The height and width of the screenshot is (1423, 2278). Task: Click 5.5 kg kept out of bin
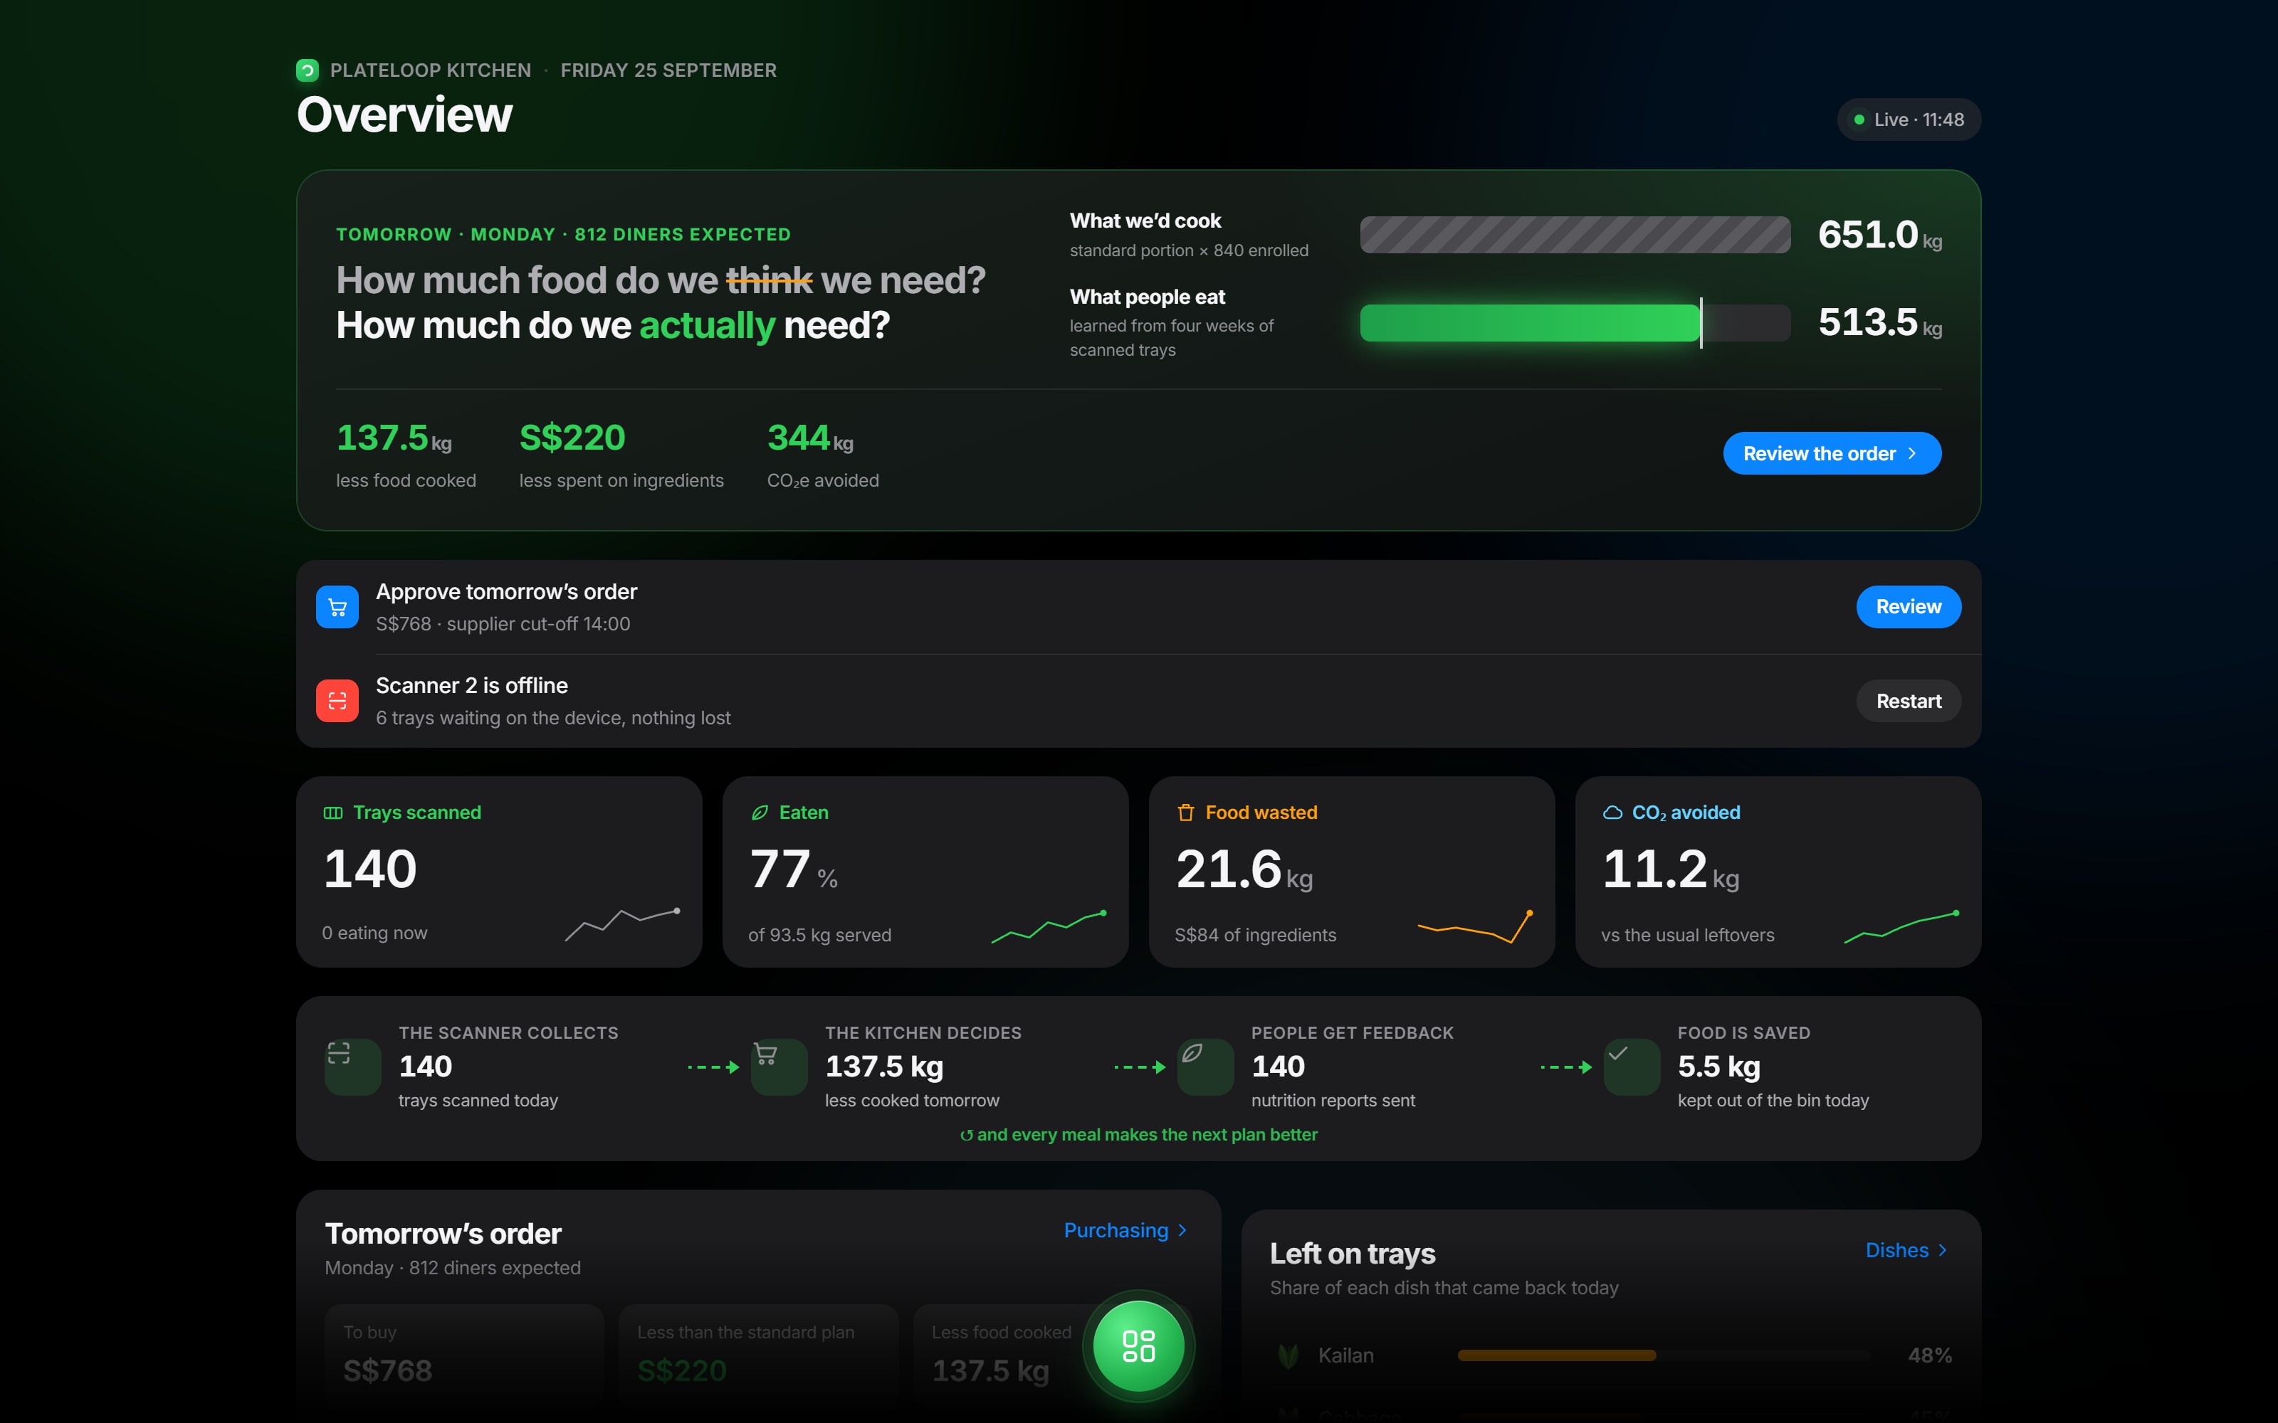[x=1773, y=1067]
